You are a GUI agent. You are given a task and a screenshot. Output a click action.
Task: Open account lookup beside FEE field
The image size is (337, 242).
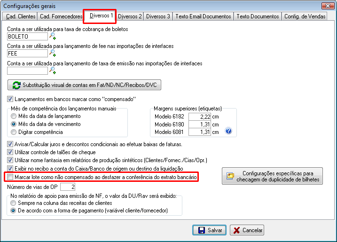coord(53,53)
